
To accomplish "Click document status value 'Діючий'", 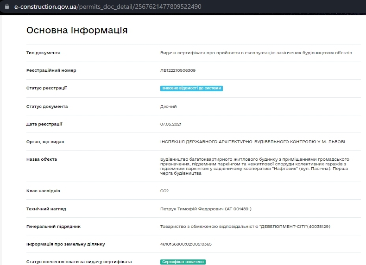I will pos(168,107).
